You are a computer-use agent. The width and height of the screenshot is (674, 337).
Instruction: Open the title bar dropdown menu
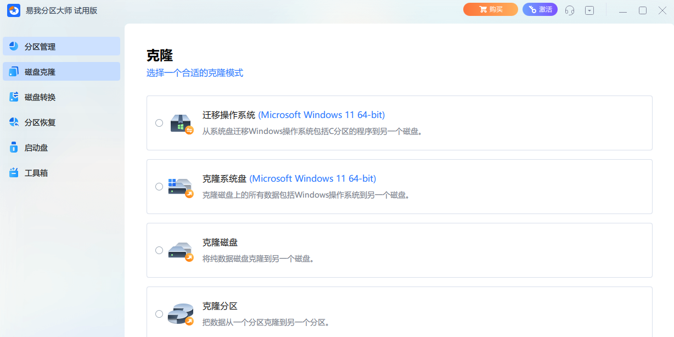[x=589, y=10]
